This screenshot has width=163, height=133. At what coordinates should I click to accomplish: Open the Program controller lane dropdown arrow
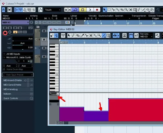click(58, 94)
